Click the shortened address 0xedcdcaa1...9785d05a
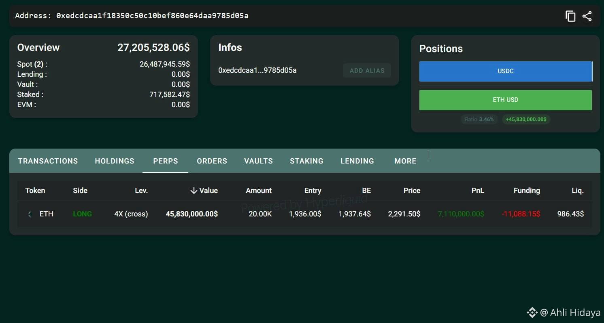Viewport: 604px width, 323px height. [257, 70]
